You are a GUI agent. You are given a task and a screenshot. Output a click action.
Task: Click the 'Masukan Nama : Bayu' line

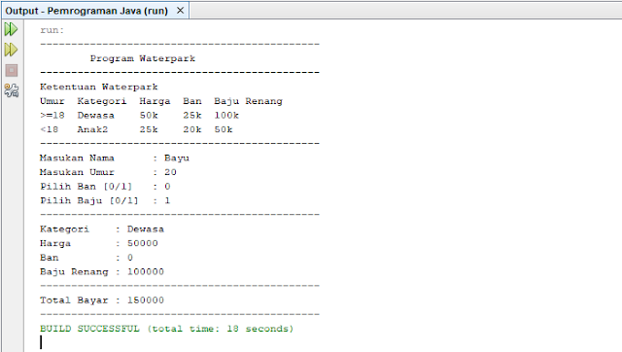coord(115,158)
